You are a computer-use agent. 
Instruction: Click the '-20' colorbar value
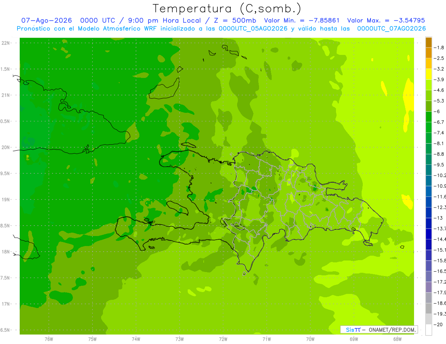(x=438, y=325)
